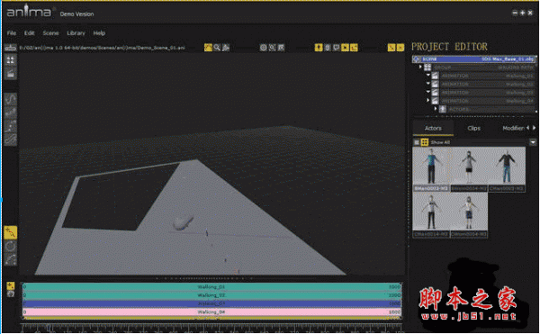Select the curved path tool in the left sidebar
Image resolution: width=540 pixels, height=334 pixels.
point(10,99)
